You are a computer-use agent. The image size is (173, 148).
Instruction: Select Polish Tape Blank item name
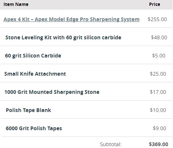click(29, 110)
